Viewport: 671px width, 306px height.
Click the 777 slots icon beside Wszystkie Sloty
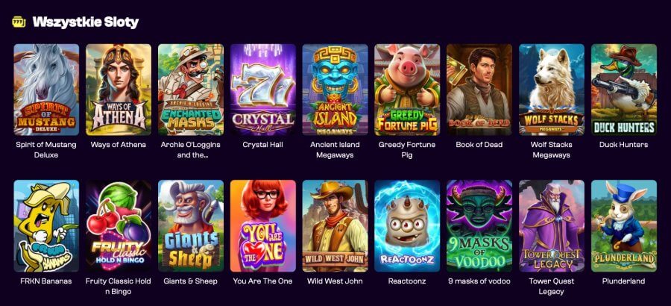[18, 22]
